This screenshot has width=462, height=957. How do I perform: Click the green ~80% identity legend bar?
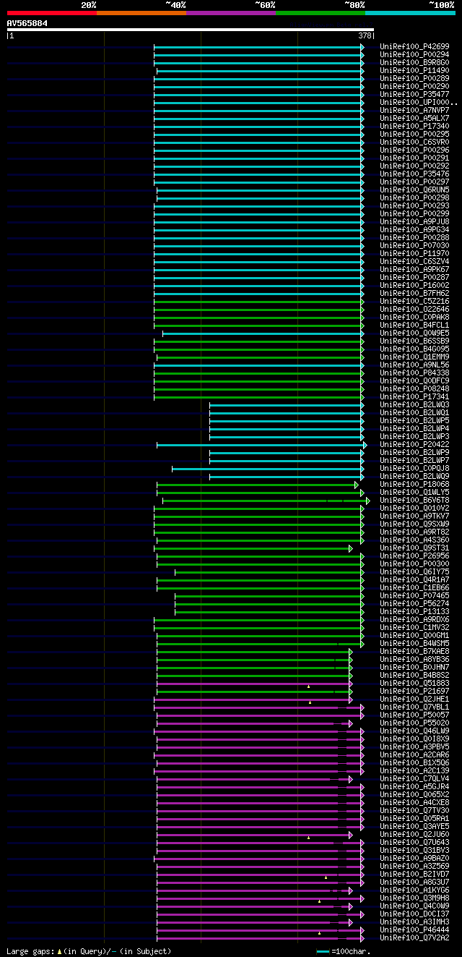tap(320, 13)
